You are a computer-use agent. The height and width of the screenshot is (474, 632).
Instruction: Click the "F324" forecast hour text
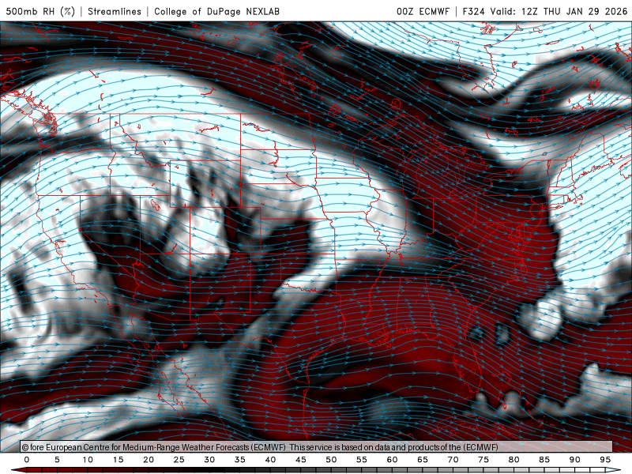click(x=473, y=11)
